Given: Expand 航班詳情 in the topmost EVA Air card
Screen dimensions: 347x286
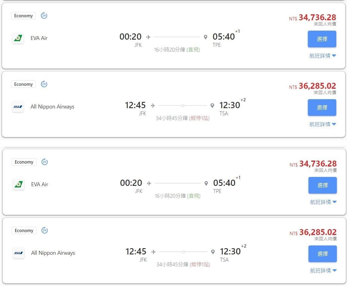Looking at the screenshot, I should 323,56.
